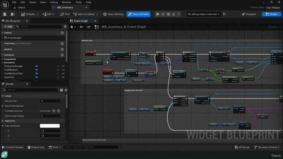This screenshot has height=159, width=283.
Task: Expand the EventGraph tree item
Action: pyautogui.click(x=2, y=38)
